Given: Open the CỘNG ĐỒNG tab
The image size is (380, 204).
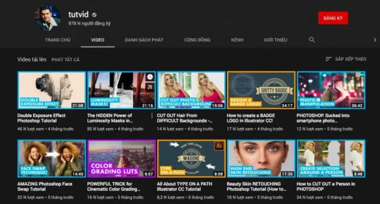Looking at the screenshot, I should [x=197, y=40].
